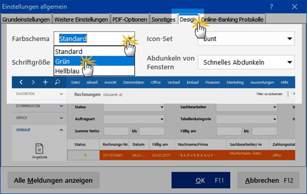Close the Einstellungen allgemein dialog

coord(295,6)
